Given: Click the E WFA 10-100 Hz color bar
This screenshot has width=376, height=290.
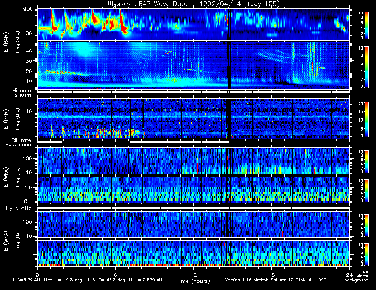Looking at the screenshot, I should pyautogui.click(x=367, y=161).
